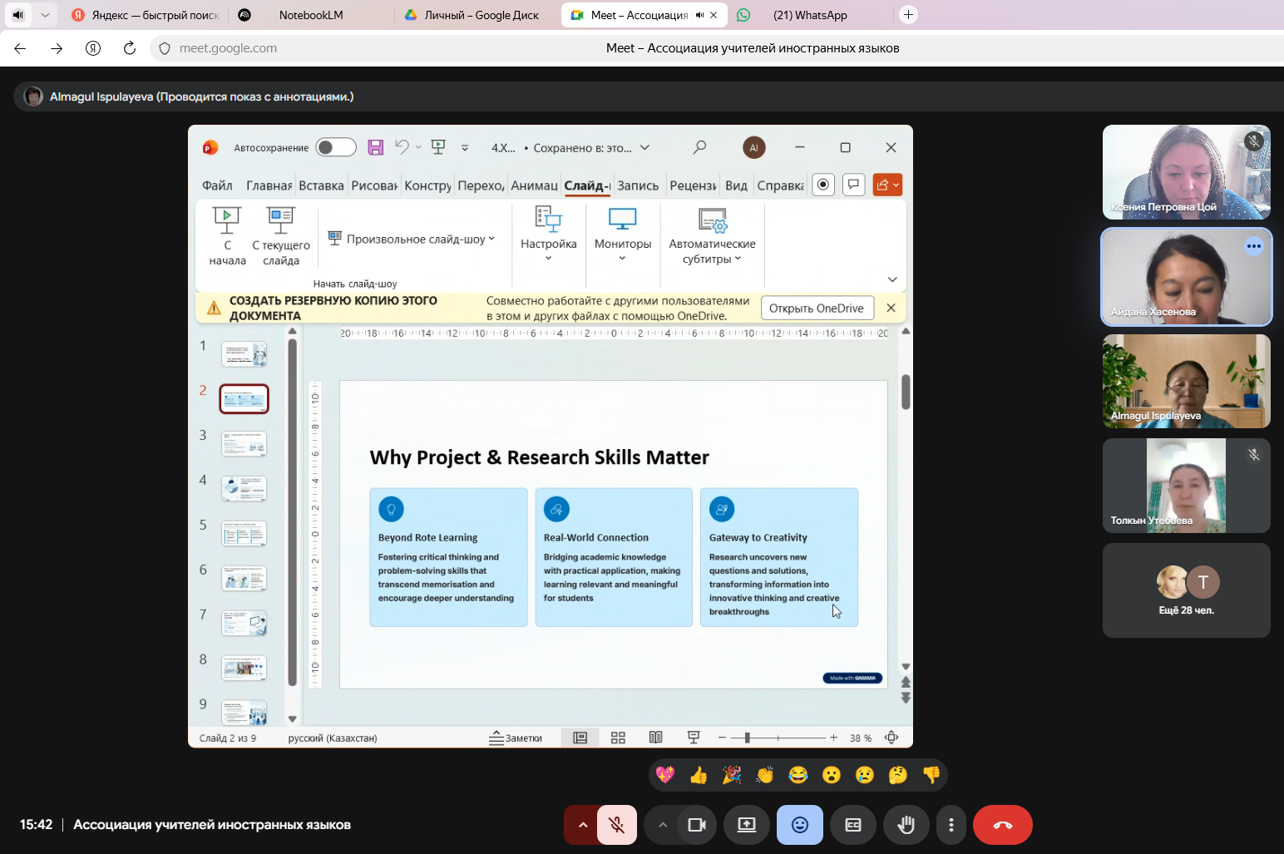The height and width of the screenshot is (854, 1284).
Task: Click the share screen button
Action: (746, 825)
